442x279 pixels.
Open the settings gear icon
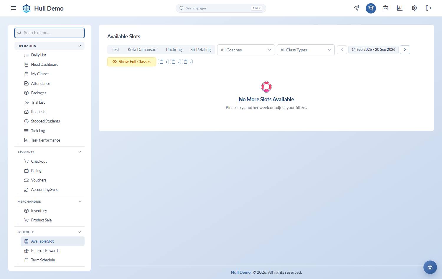(414, 8)
